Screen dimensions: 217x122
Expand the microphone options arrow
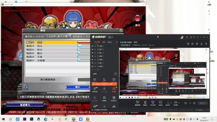point(171,103)
